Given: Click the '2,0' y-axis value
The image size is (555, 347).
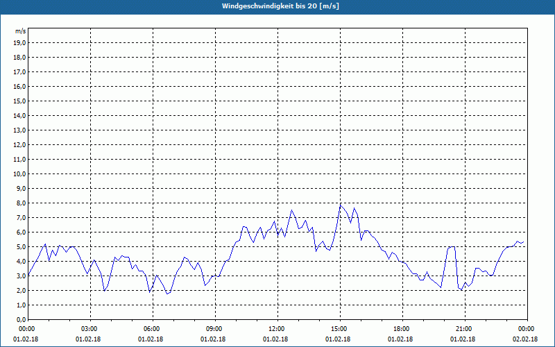Looking at the screenshot, I should (x=22, y=291).
